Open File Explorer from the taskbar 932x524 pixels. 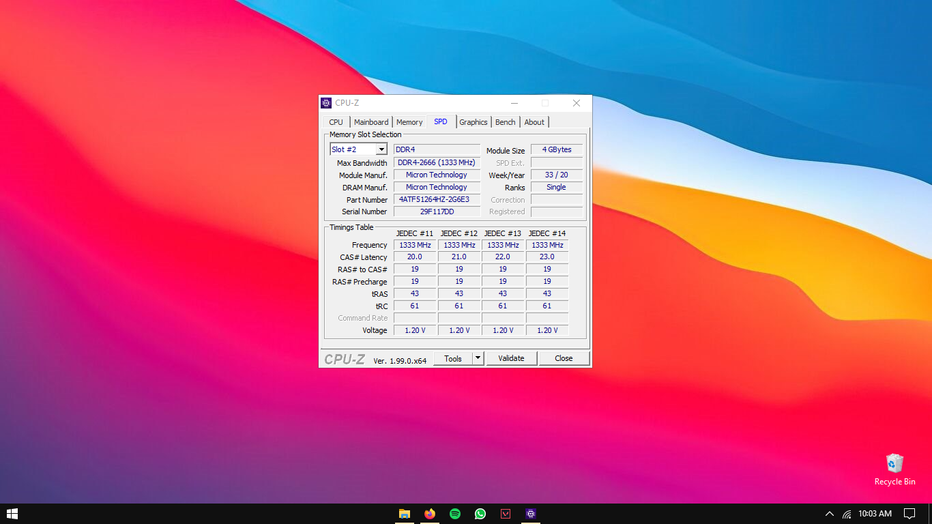404,513
